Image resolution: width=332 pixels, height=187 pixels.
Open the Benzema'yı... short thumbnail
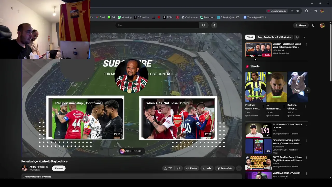(x=276, y=87)
